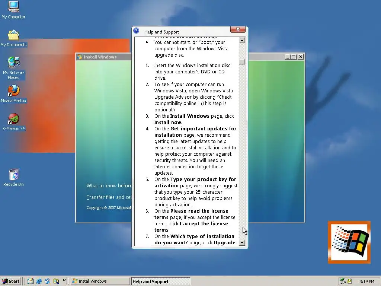This screenshot has width=381, height=286.
Task: Click 'Get important updates for installation' heading
Action: [195, 132]
